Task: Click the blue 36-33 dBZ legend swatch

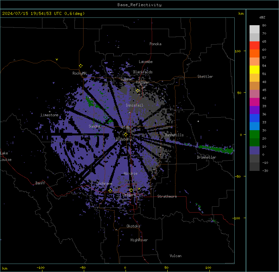Action: (x=254, y=118)
